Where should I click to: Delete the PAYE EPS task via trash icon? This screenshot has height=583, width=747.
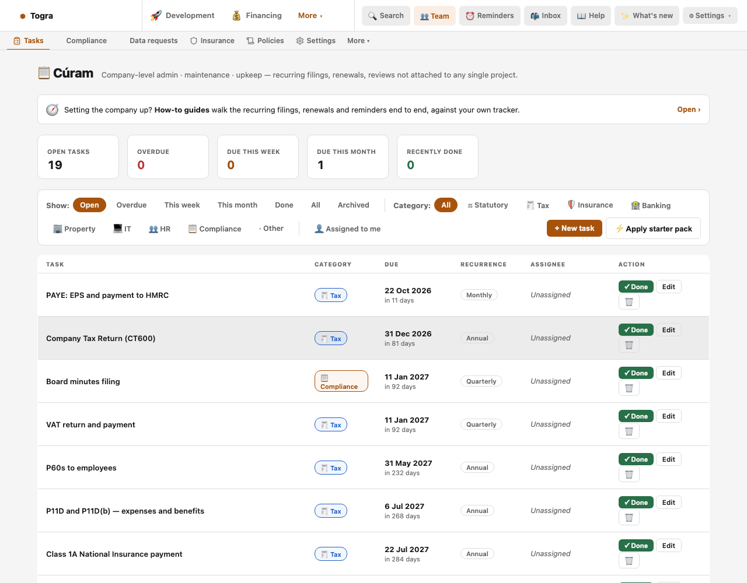tap(629, 302)
